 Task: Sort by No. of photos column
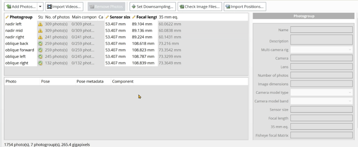click(57, 17)
